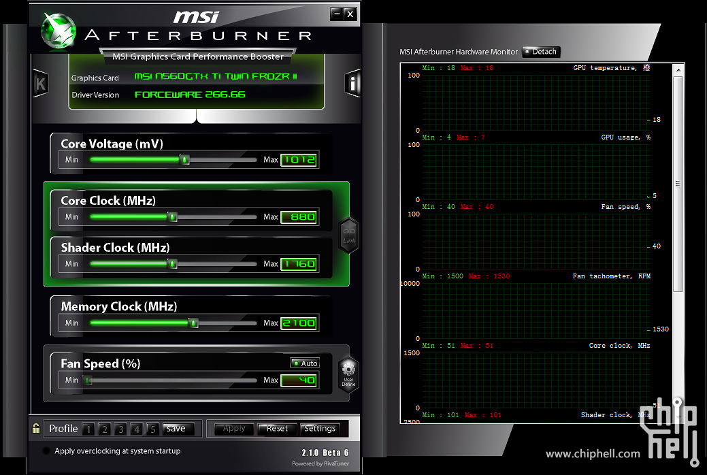Enable Apply overclocking at system startup
Image resolution: width=707 pixels, height=475 pixels.
(46, 451)
